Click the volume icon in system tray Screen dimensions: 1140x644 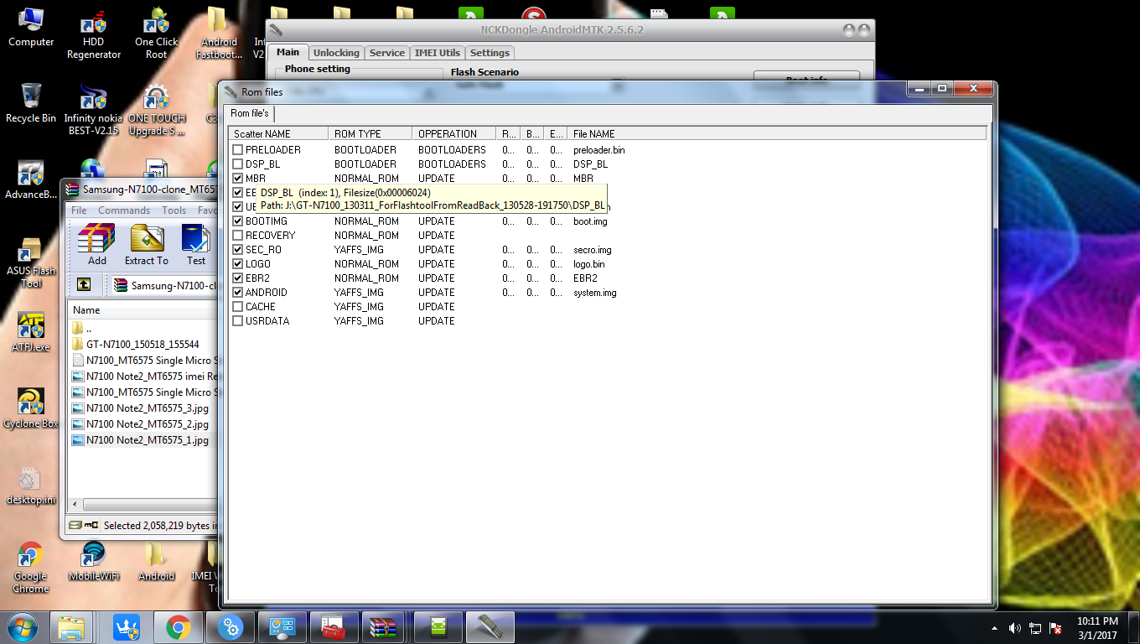coord(1015,627)
